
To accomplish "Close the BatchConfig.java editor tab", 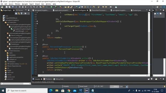I will click(x=87, y=10).
